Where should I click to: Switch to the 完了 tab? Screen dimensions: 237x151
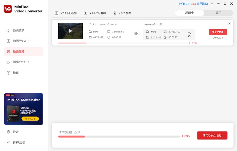click(x=218, y=13)
